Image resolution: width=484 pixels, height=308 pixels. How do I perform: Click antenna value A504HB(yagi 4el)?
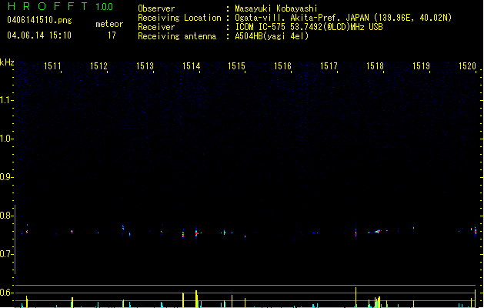point(272,36)
